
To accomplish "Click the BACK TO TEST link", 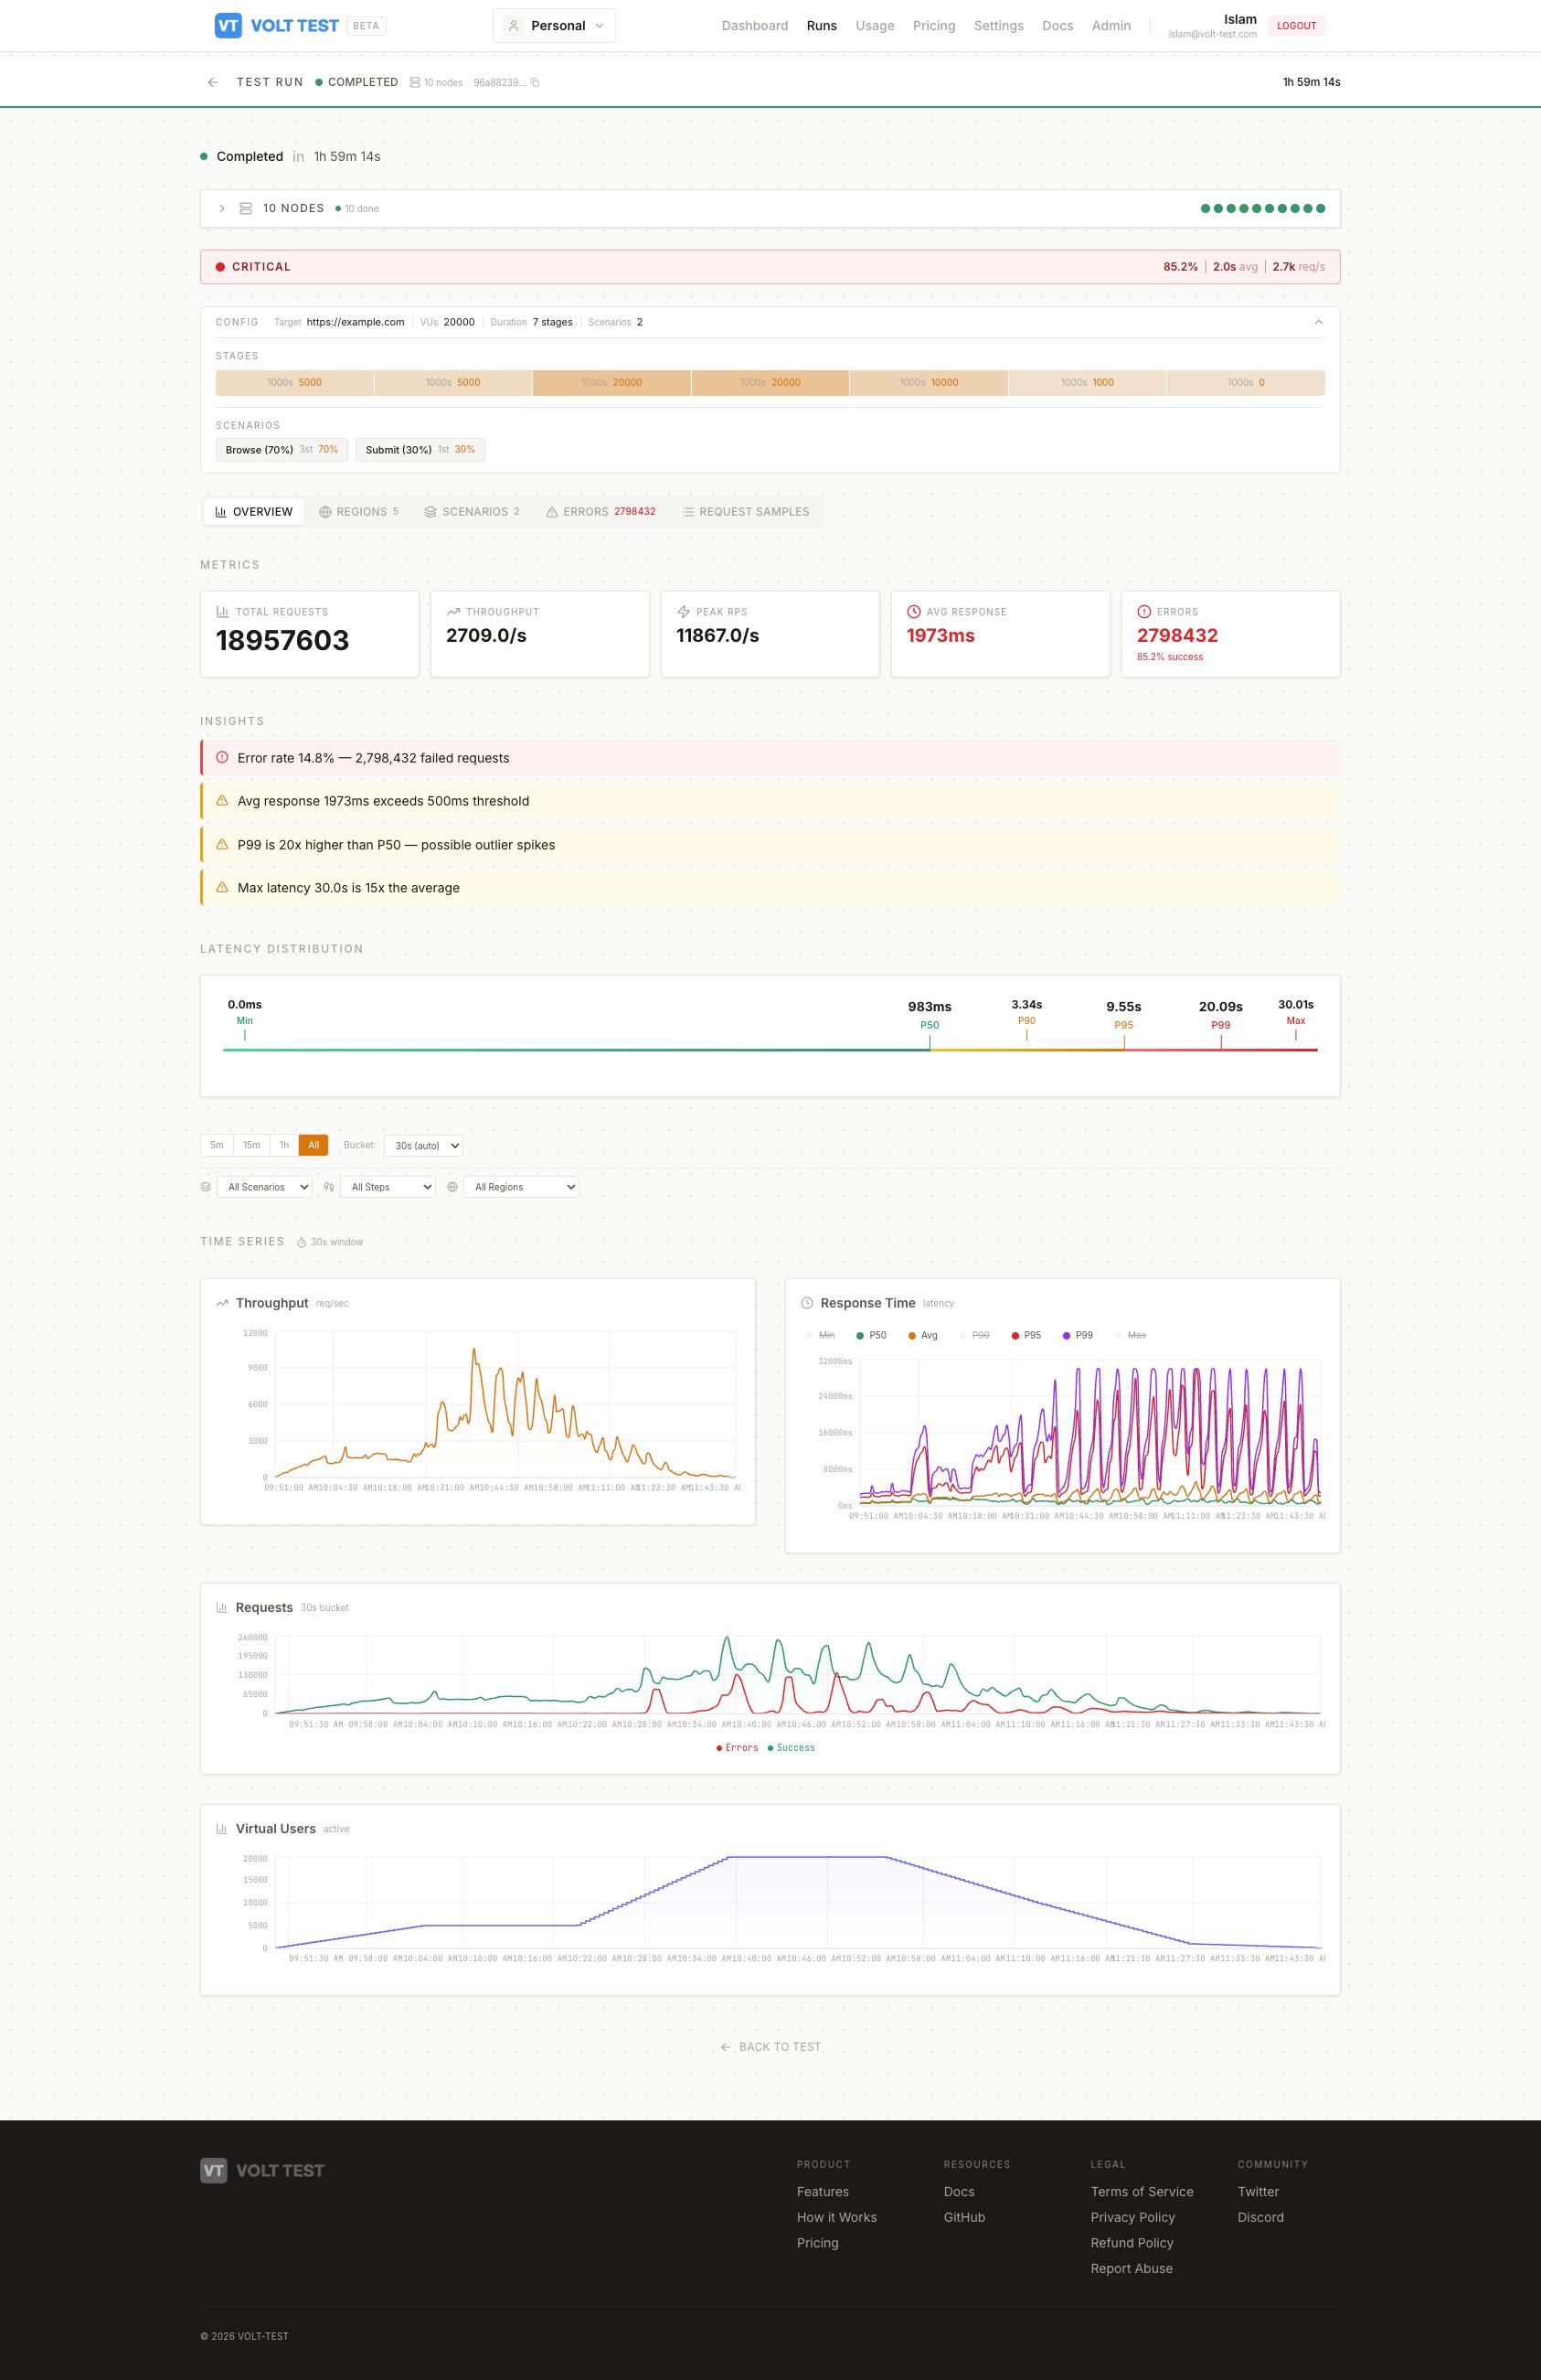I will click(770, 2047).
